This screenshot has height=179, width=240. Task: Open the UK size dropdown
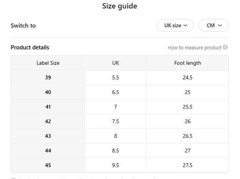pos(175,25)
